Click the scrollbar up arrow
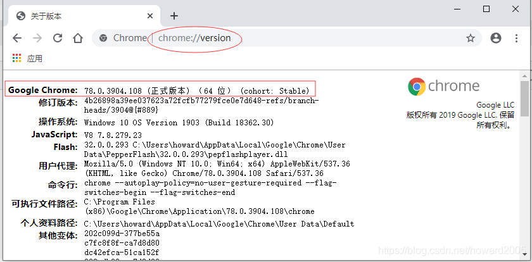Image resolution: width=532 pixels, height=262 pixels. point(524,75)
